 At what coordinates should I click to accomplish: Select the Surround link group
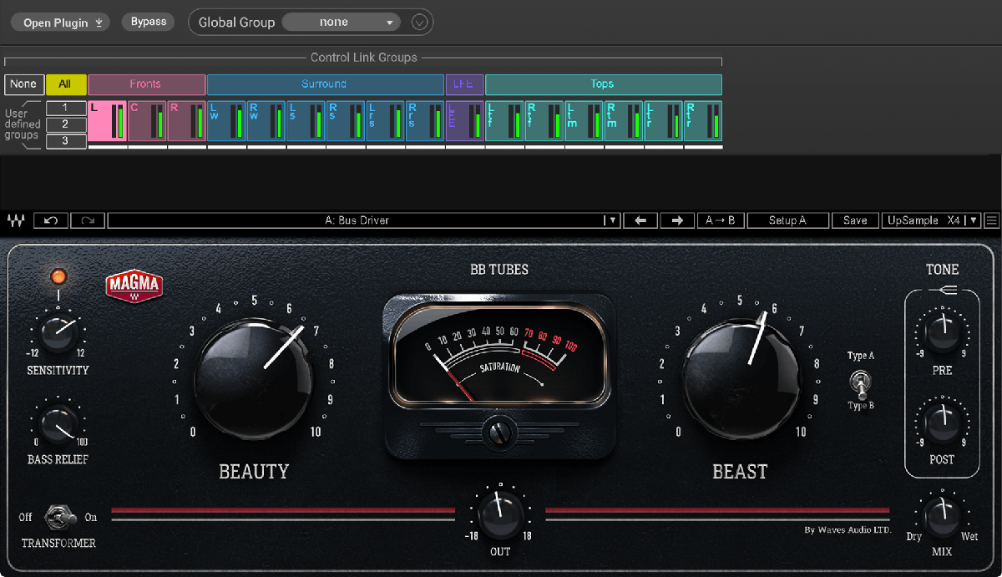pyautogui.click(x=325, y=84)
